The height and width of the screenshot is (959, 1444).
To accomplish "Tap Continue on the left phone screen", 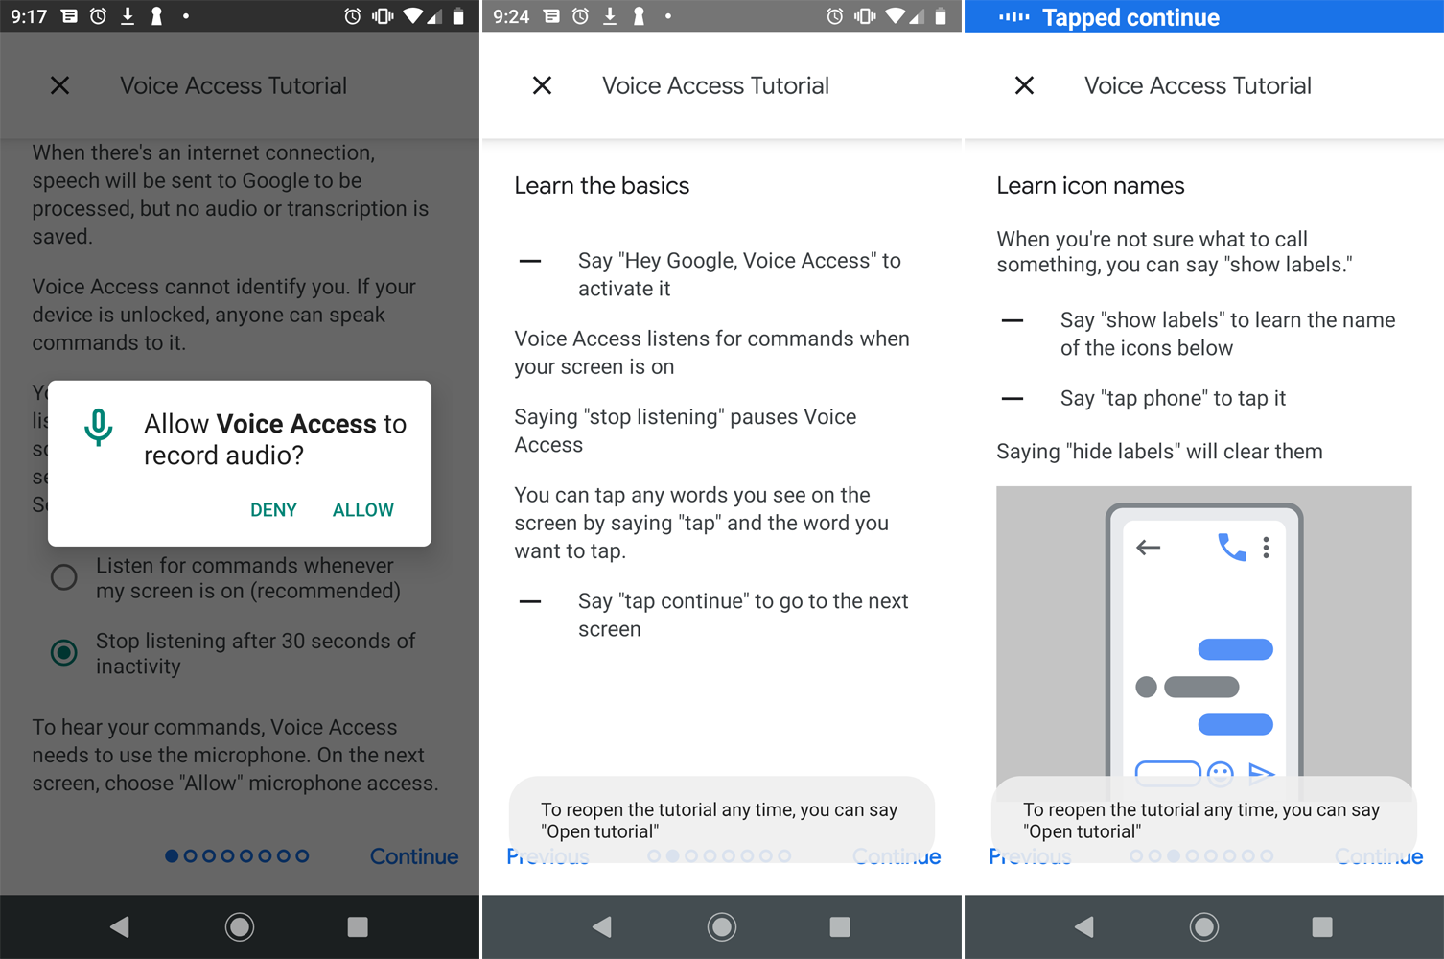I will (414, 856).
